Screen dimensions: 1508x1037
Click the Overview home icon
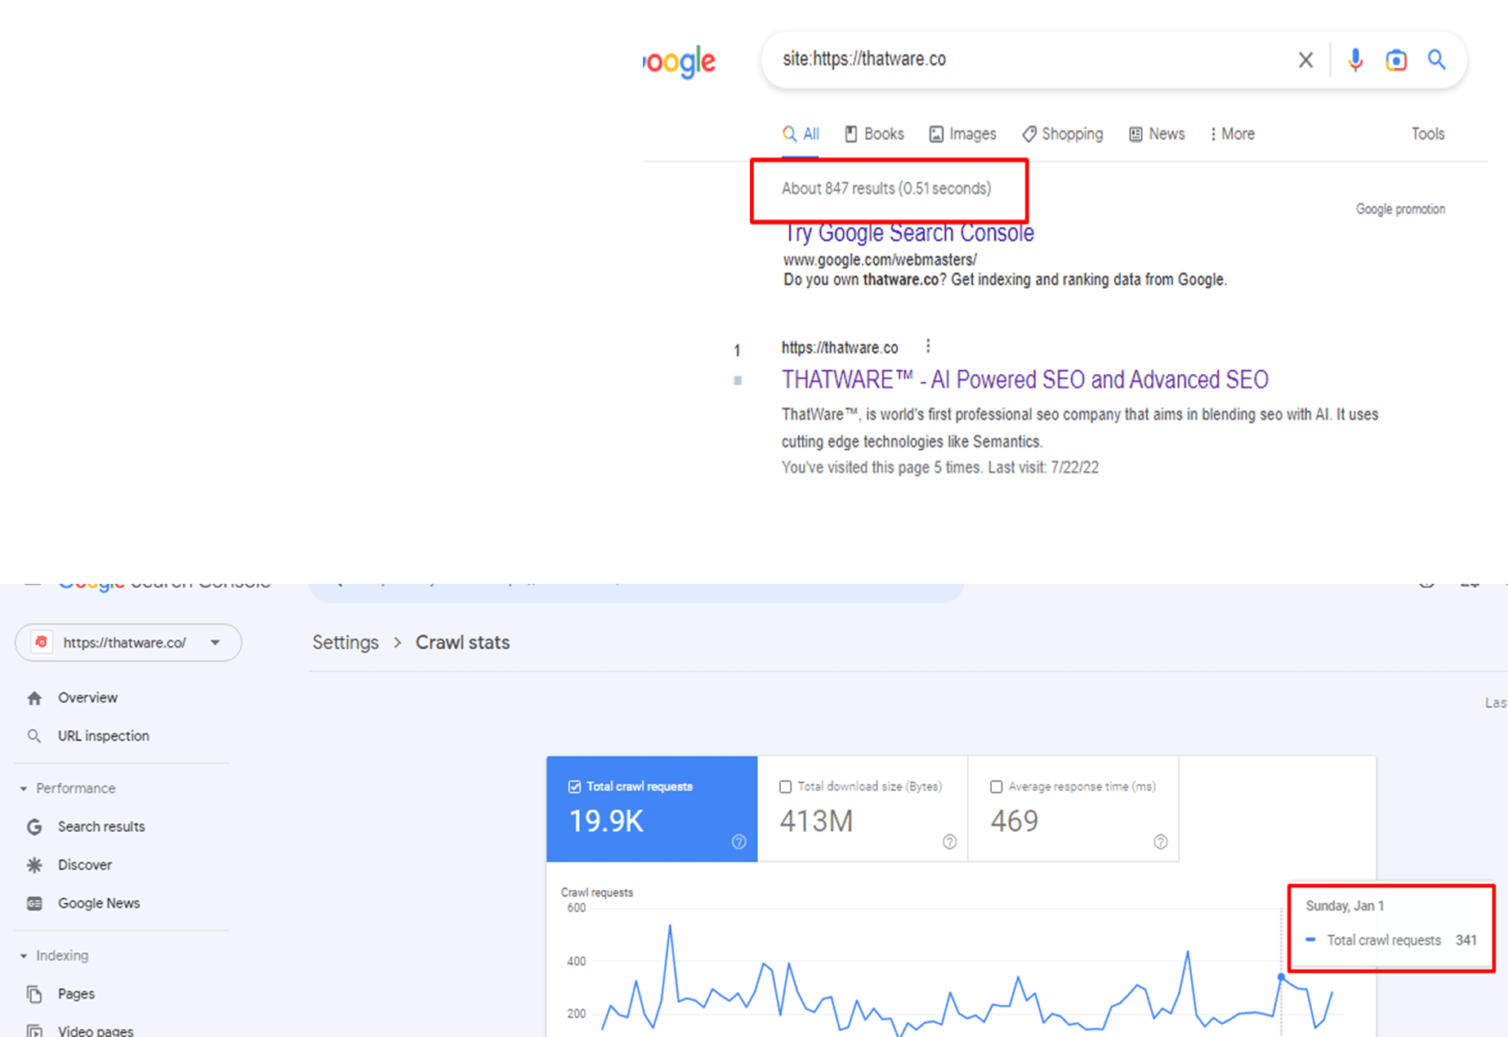point(34,698)
